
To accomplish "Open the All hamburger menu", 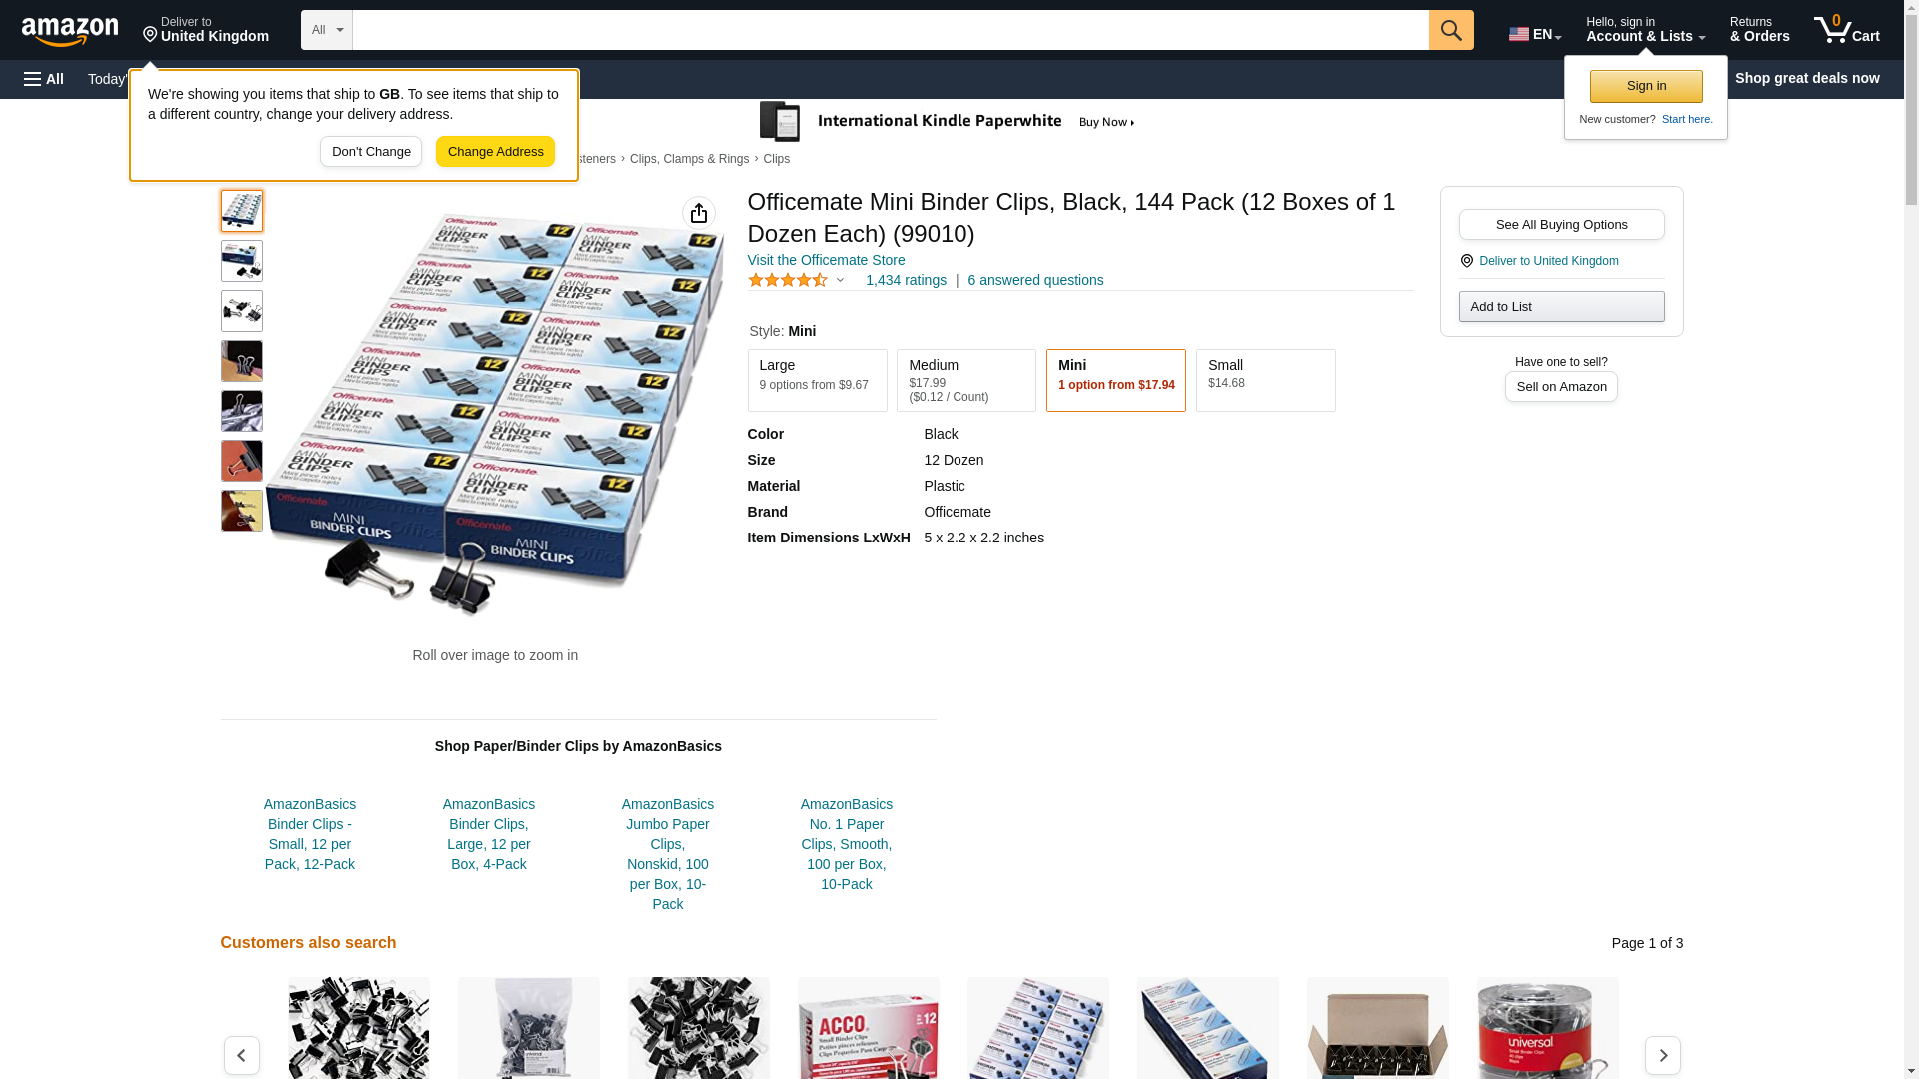I will [x=44, y=79].
